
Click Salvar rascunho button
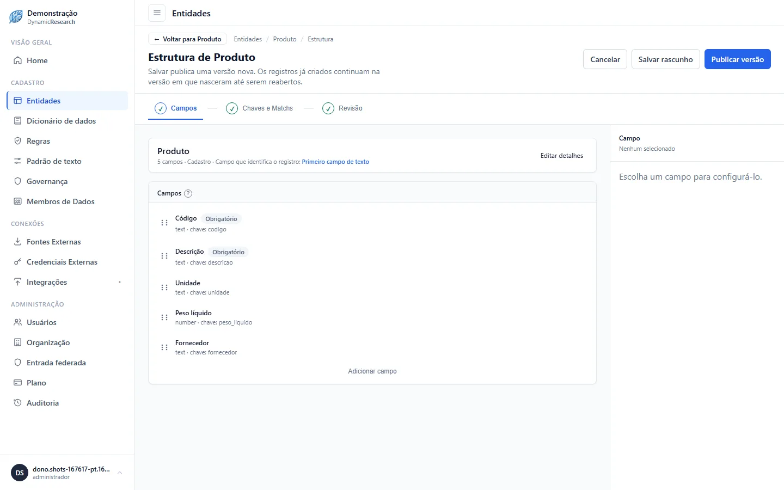(665, 59)
